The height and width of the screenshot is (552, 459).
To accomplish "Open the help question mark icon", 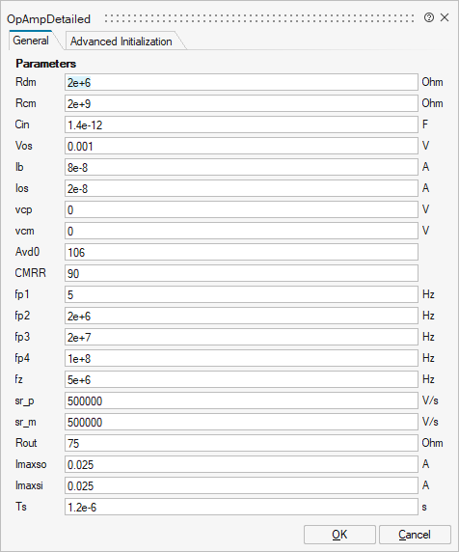I will coord(429,17).
